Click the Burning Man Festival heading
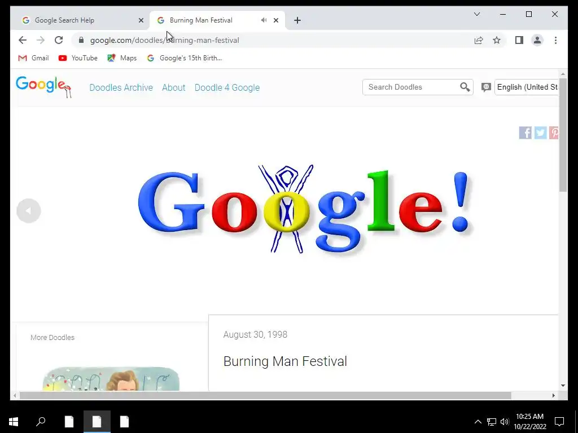Screen dimensions: 578x433 [285, 361]
